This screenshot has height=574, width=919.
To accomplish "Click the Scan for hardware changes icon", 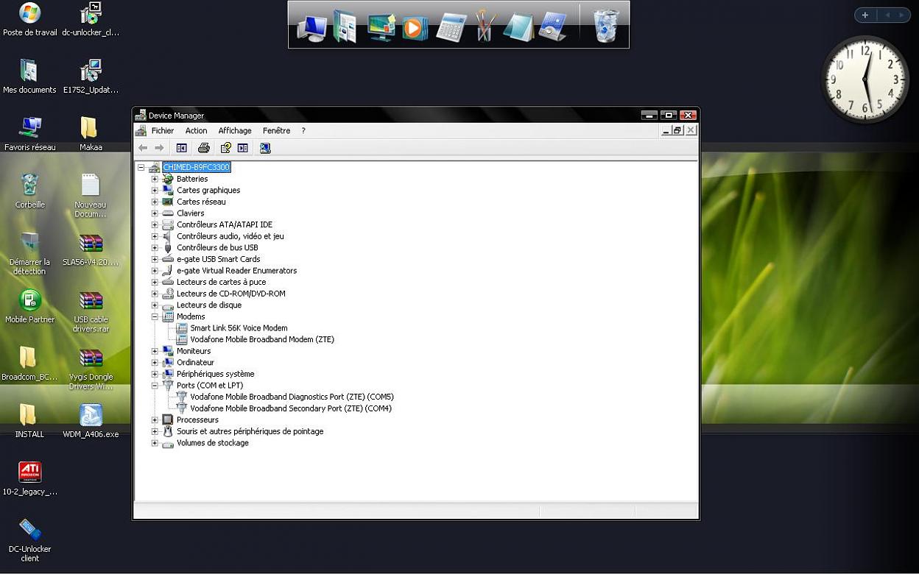I will (265, 148).
